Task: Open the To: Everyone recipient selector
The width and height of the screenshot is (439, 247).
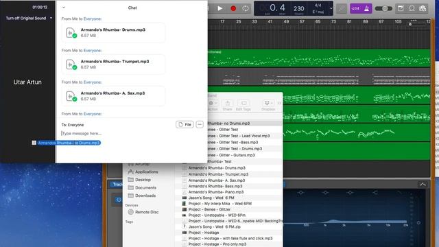Action: pos(73,125)
